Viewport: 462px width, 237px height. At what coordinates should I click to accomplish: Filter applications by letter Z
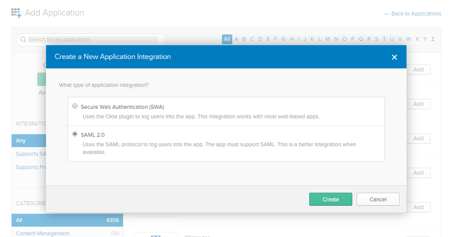point(433,39)
